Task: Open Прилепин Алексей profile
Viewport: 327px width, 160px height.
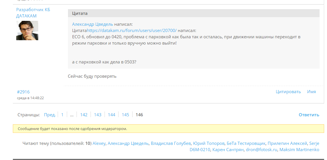Action: tap(287, 143)
